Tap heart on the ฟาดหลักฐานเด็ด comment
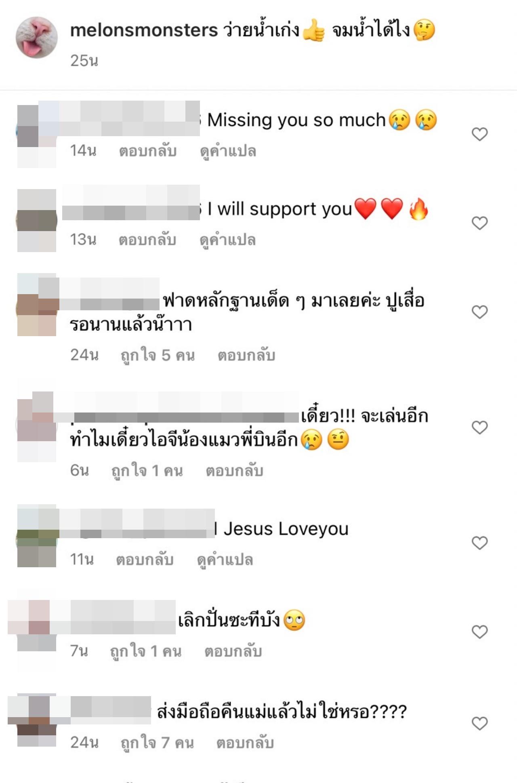Viewport: 517px width, 783px height. point(479,312)
